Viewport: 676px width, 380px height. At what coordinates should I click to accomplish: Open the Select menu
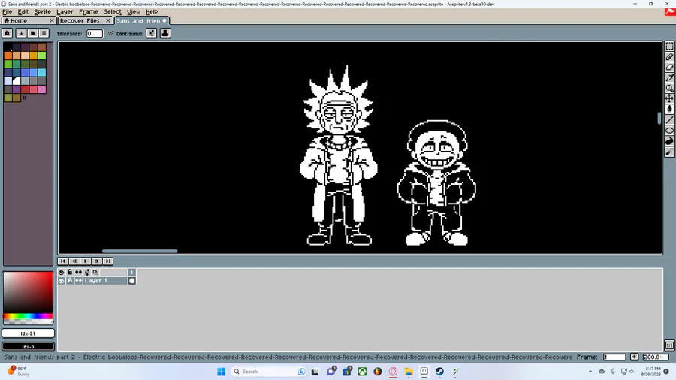pyautogui.click(x=113, y=11)
